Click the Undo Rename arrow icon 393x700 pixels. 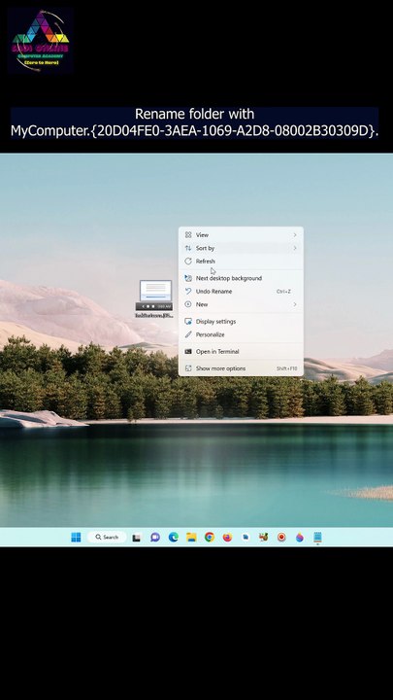(x=188, y=291)
